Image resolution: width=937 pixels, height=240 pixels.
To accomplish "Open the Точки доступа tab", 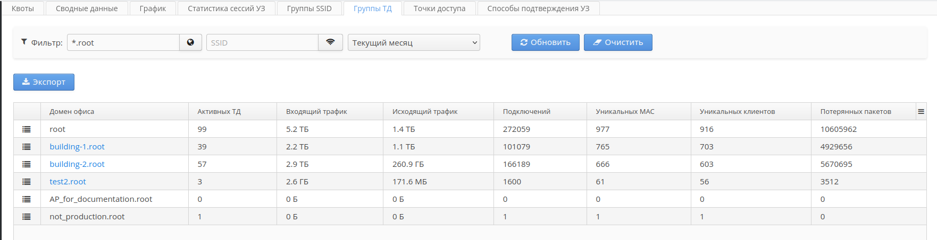I will 439,8.
